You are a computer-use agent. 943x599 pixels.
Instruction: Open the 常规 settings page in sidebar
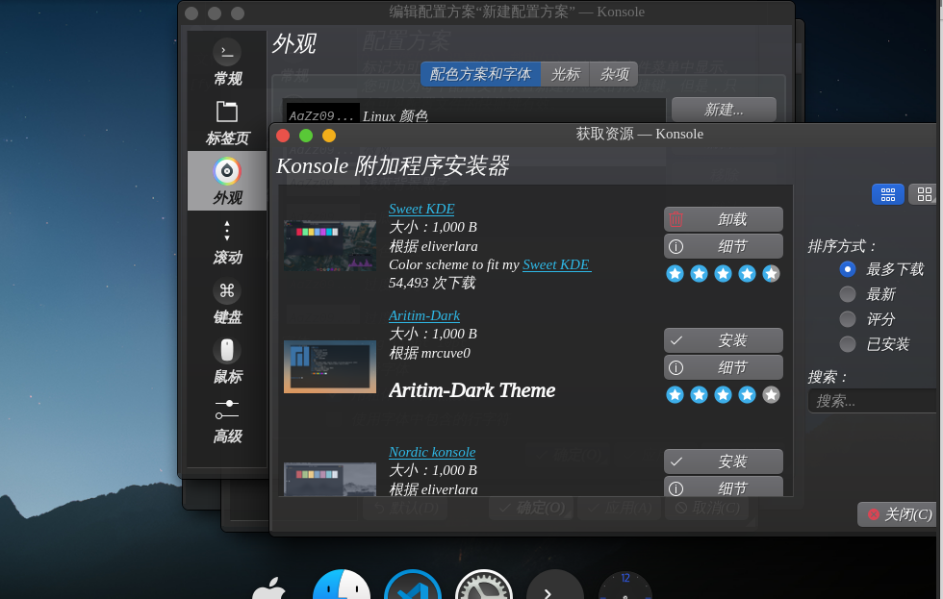[x=227, y=62]
